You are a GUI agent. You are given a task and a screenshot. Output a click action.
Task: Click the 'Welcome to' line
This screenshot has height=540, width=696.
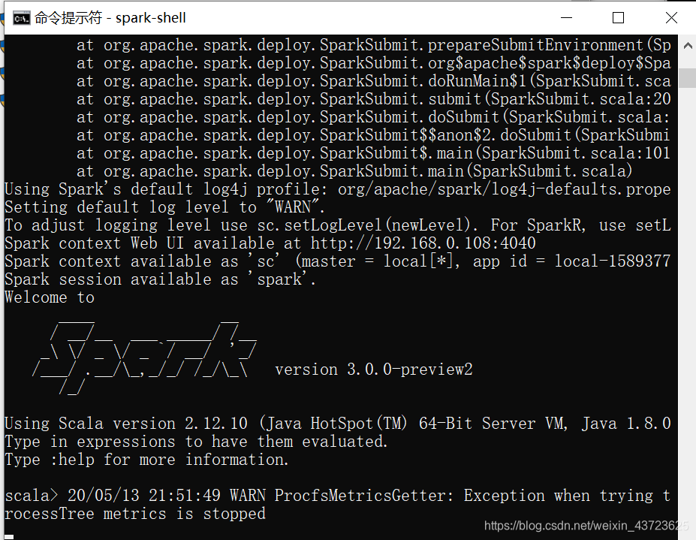[50, 297]
